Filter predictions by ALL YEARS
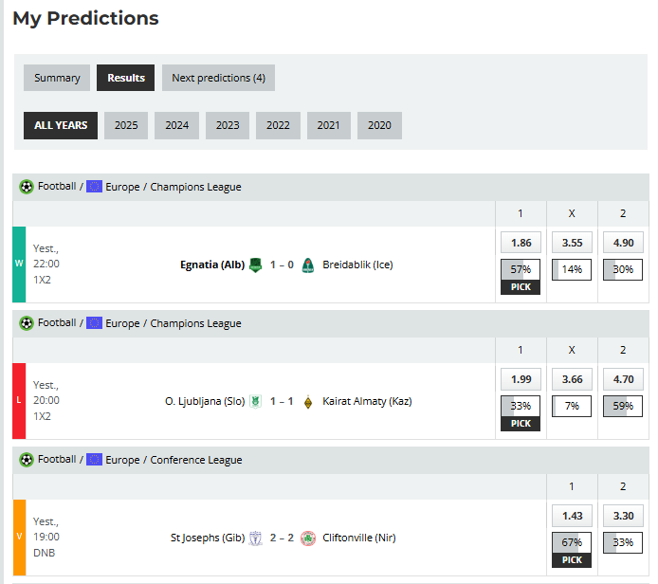 point(61,125)
